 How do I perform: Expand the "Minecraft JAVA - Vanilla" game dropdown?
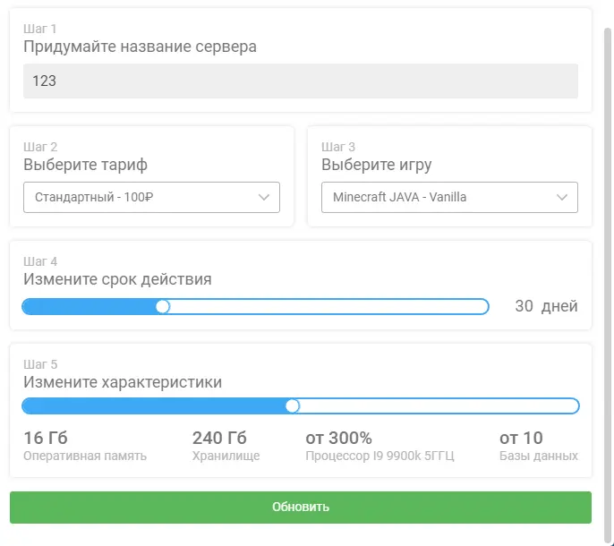click(x=439, y=198)
